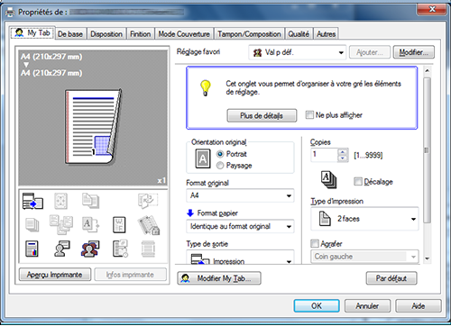Open the Coin gauche staple position dropdown

point(364,257)
